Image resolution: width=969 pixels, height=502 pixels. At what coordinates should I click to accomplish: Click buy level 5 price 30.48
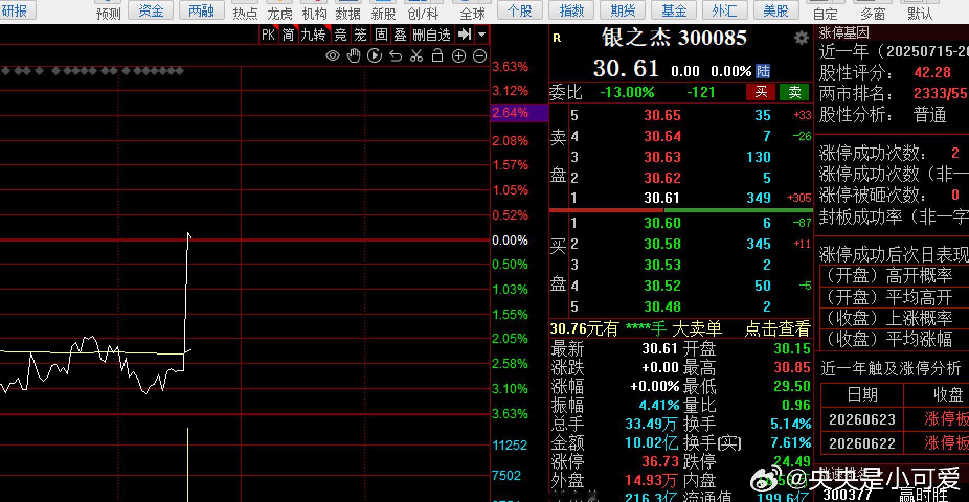(x=662, y=306)
